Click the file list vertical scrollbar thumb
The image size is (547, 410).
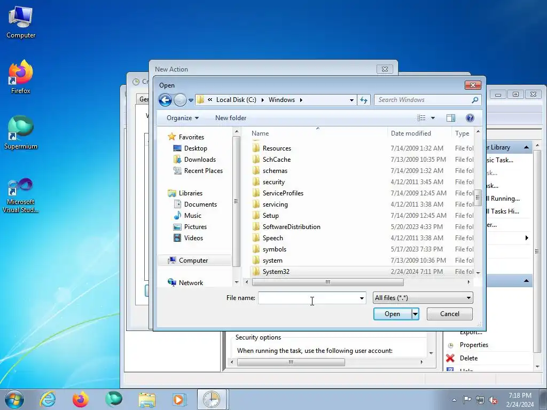coord(478,198)
